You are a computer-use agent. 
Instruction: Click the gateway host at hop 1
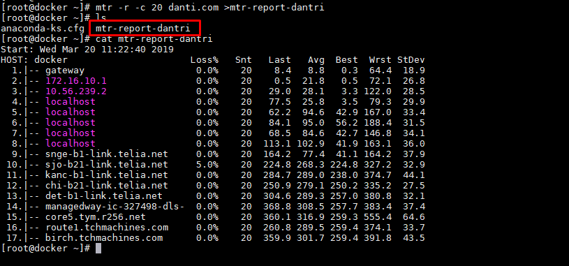point(65,70)
